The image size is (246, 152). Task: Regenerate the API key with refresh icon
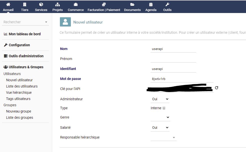(x=217, y=88)
